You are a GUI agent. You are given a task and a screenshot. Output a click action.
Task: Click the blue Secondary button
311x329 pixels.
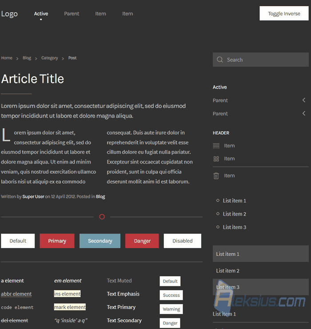coord(100,241)
